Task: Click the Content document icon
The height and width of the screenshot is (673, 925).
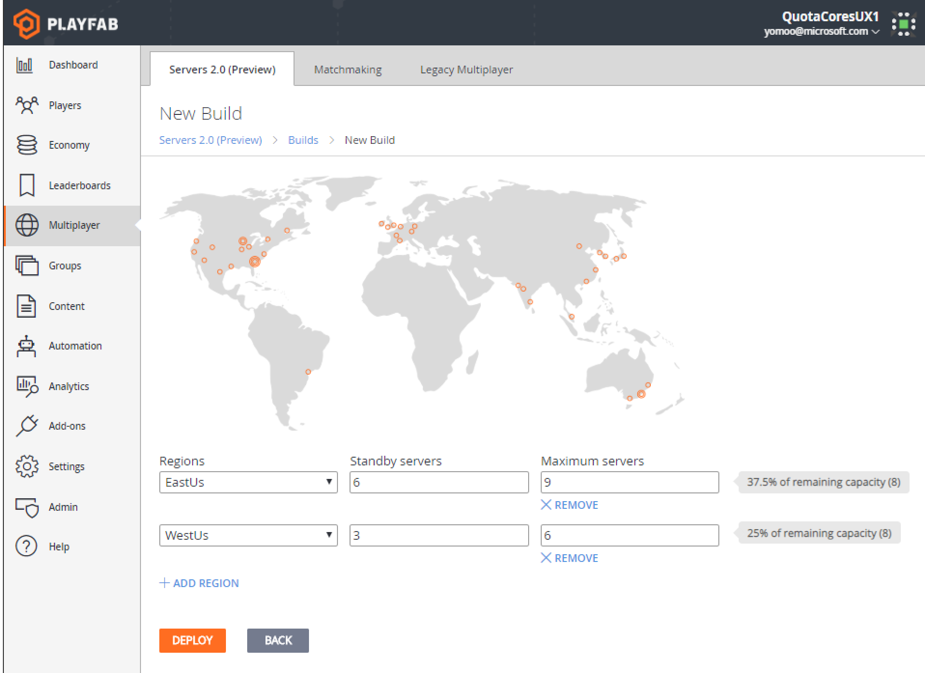Action: pos(27,306)
